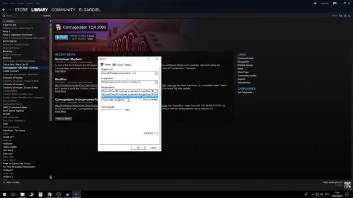Image resolution: width=353 pixels, height=198 pixels.
Task: Show hidden system tray icons
Action: [313, 194]
